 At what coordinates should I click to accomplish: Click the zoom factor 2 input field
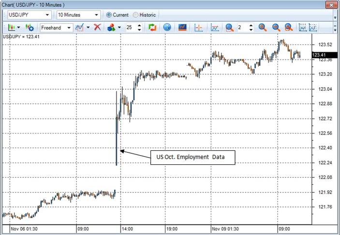point(243,28)
